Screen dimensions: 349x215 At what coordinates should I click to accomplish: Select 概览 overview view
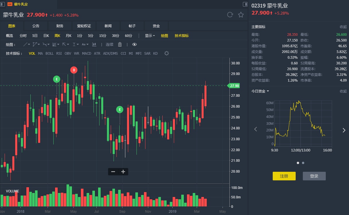[x=9, y=36]
